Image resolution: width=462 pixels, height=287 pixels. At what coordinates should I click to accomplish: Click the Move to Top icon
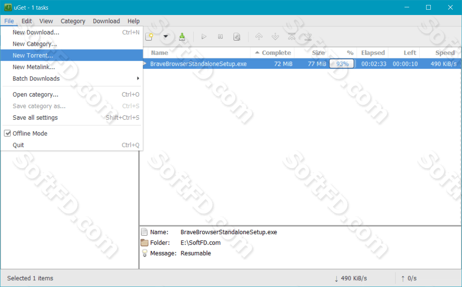pyautogui.click(x=292, y=37)
